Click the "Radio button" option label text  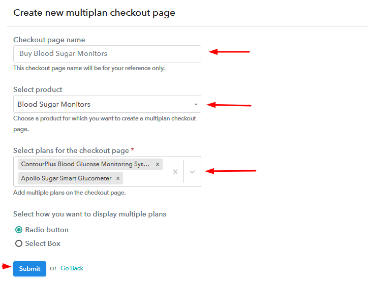tap(47, 230)
